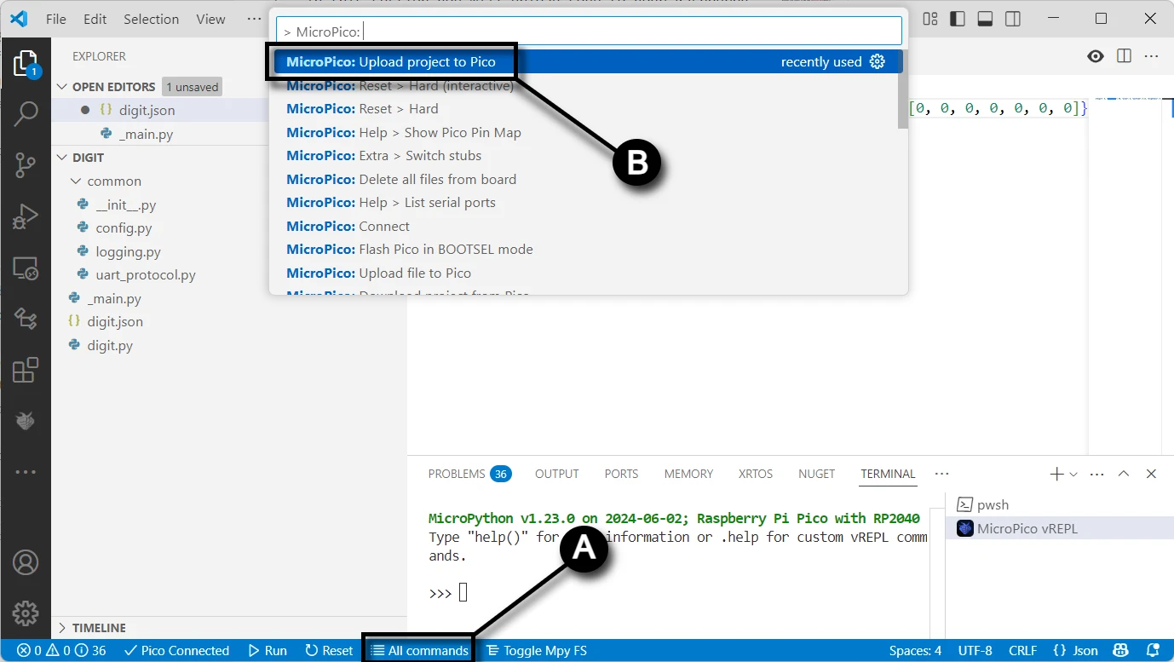Open the Source Control view icon
Viewport: 1174px width, 662px height.
point(26,165)
